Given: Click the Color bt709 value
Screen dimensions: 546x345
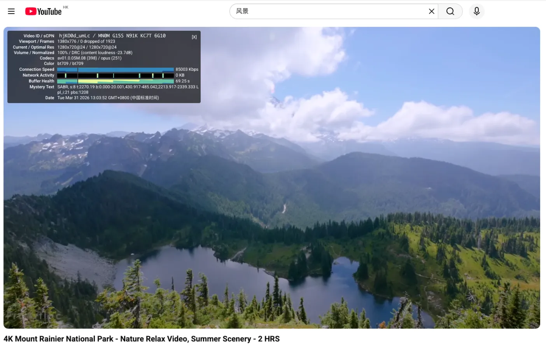Looking at the screenshot, I should [x=70, y=64].
